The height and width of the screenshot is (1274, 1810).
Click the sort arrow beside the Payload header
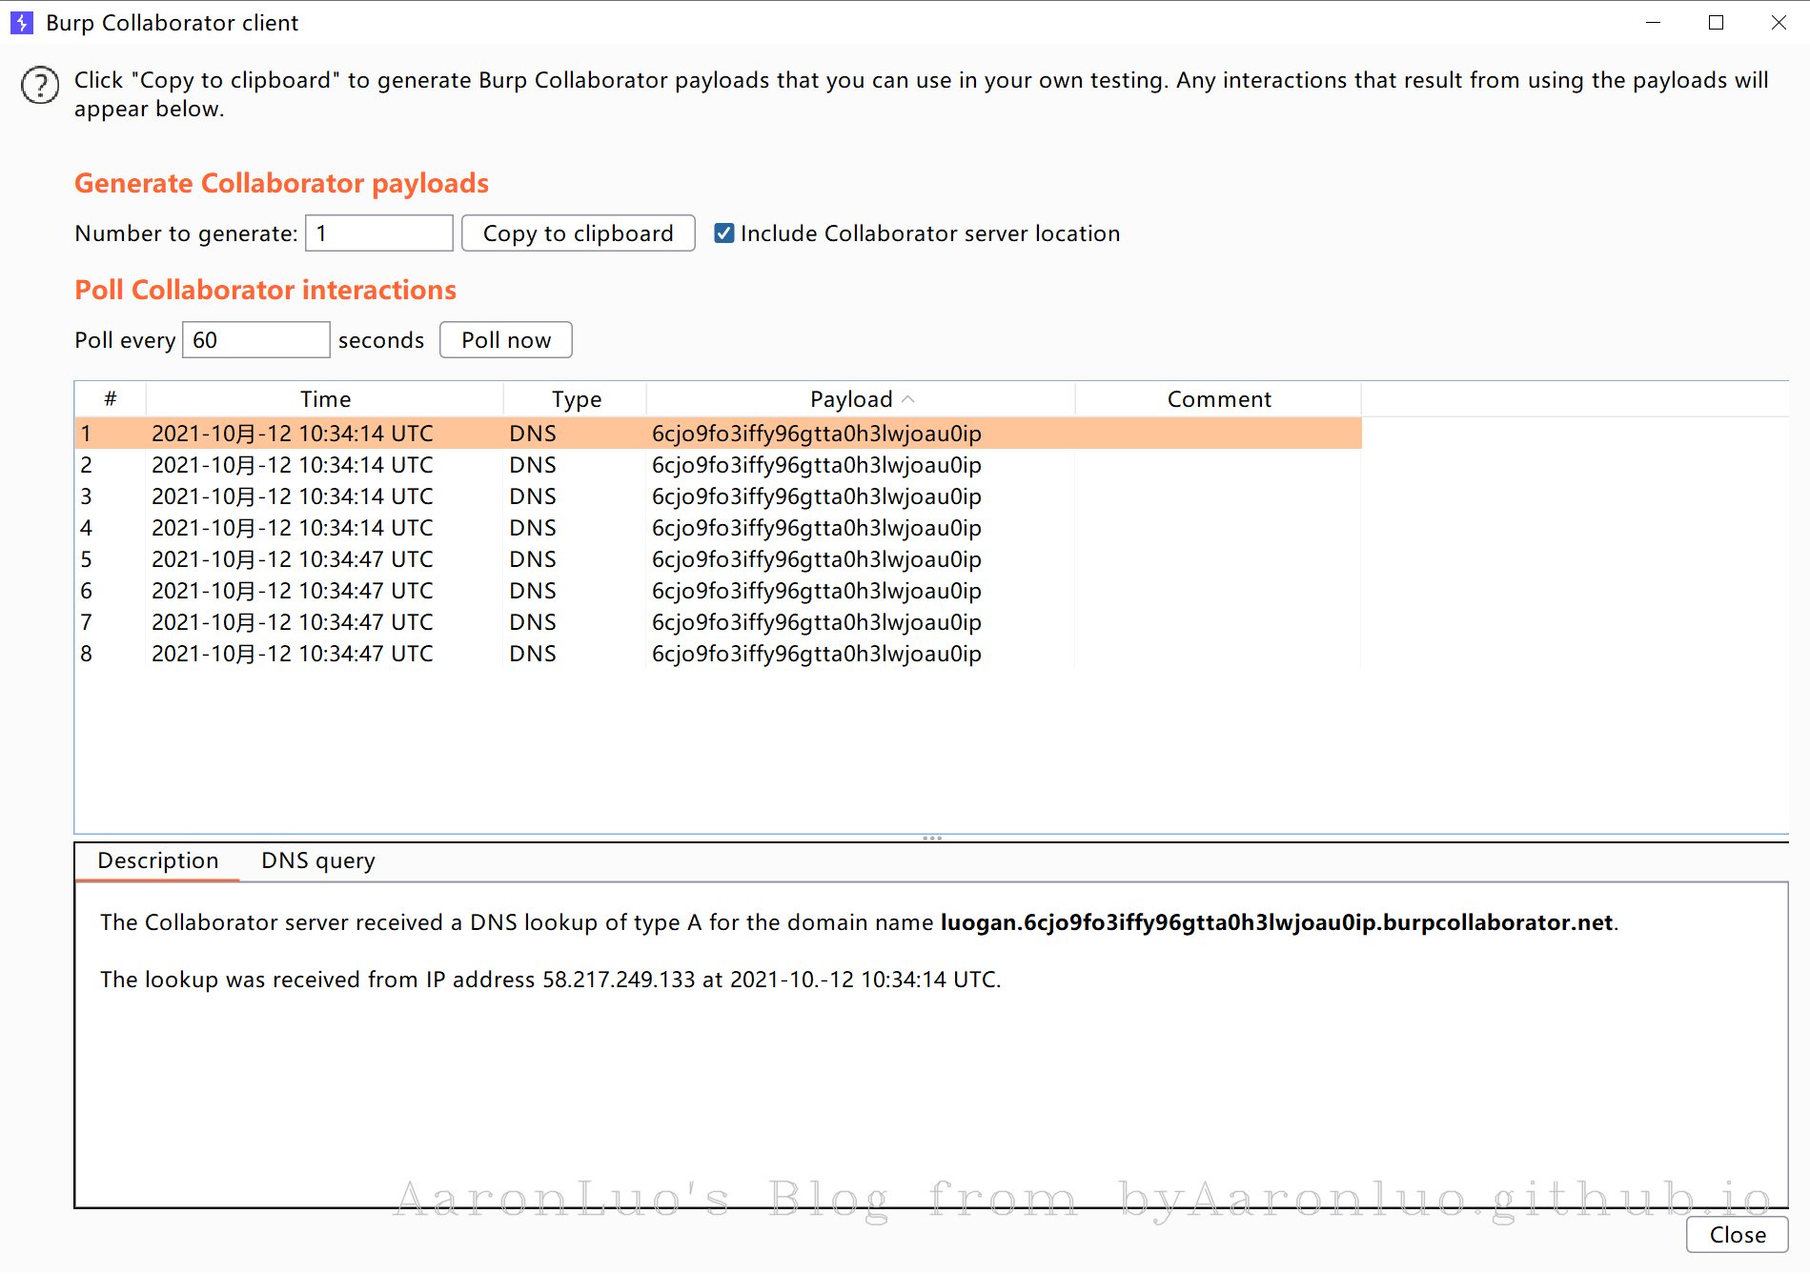pos(908,399)
